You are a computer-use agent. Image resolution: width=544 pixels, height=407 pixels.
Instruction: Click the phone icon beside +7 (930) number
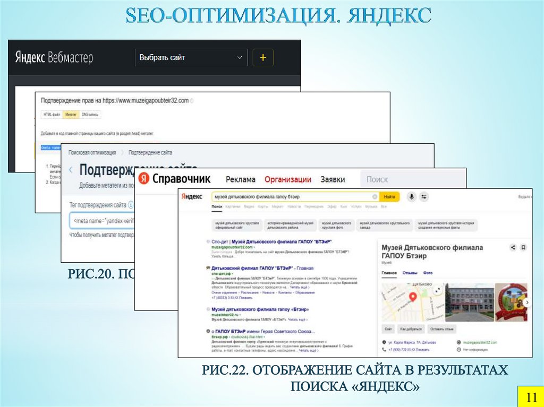(384, 350)
